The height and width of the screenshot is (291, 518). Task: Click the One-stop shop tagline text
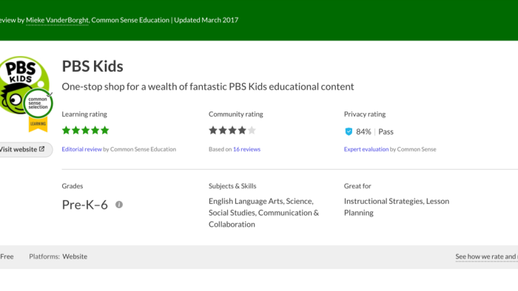[208, 86]
